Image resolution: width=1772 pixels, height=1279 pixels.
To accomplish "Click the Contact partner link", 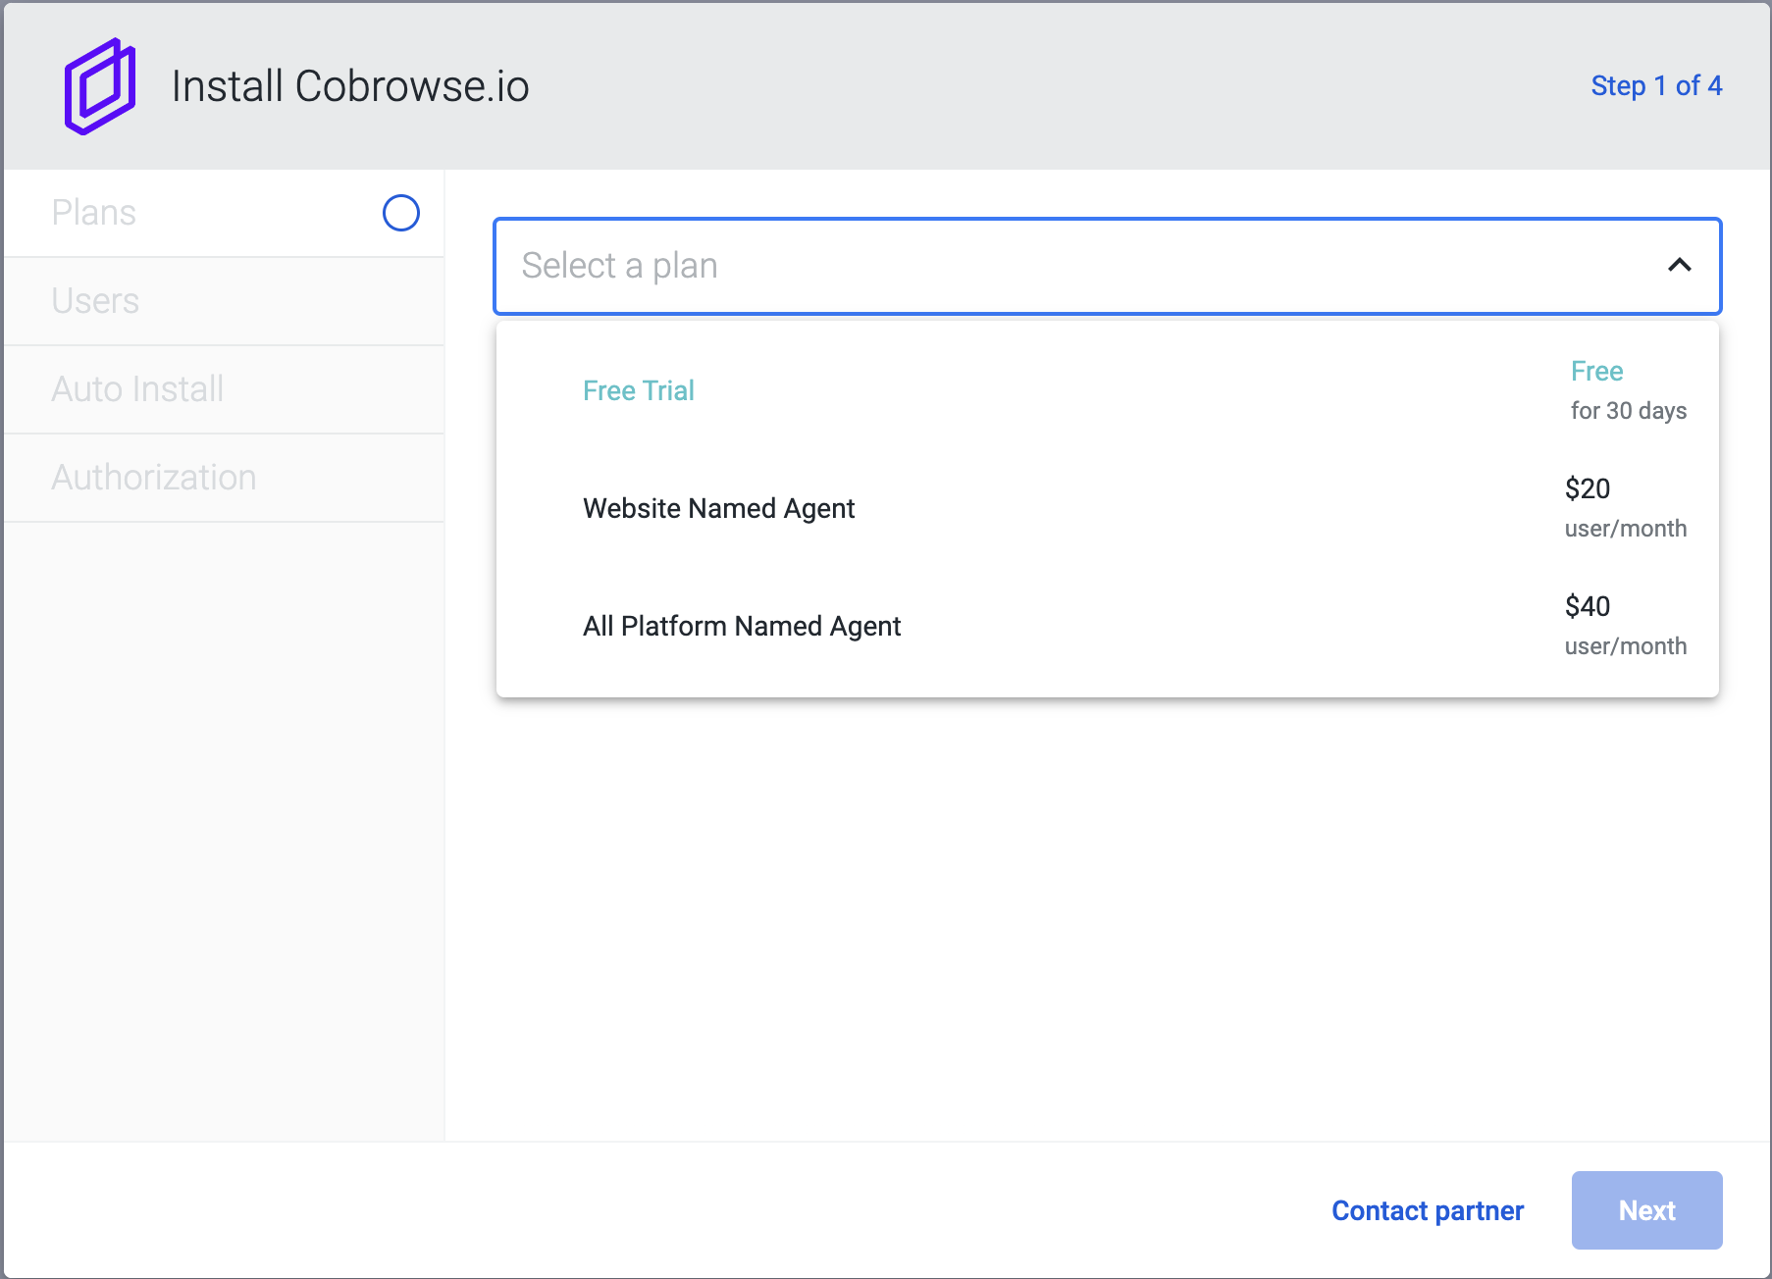I will point(1427,1210).
